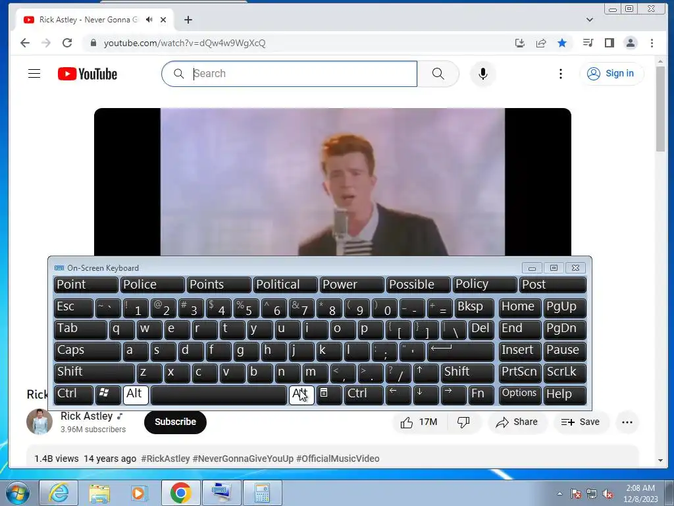Open Chrome media controls icon
This screenshot has height=506, width=674.
point(588,43)
